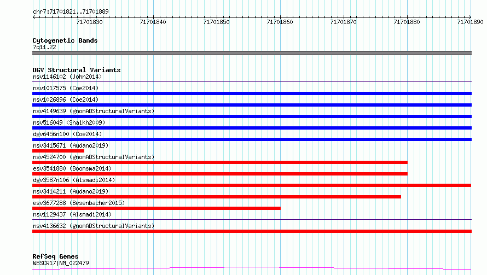Click the thin purple line under nsv1129437
The width and height of the screenshot is (487, 275).
252,219
